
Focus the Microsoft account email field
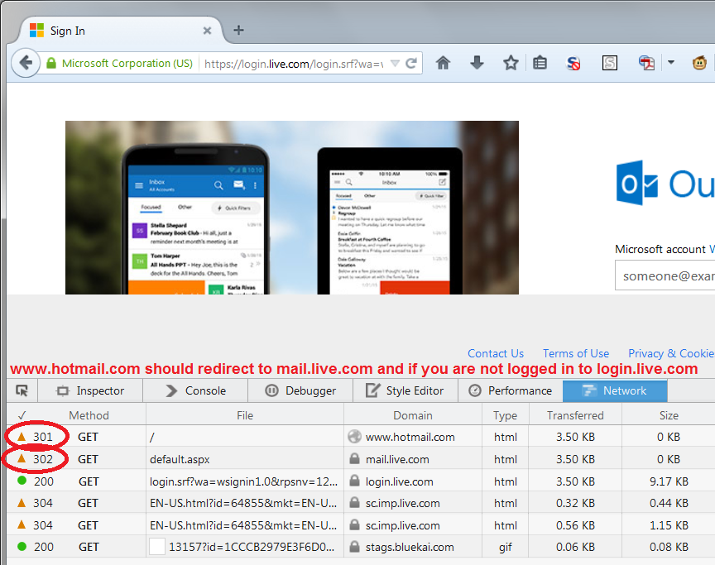point(665,275)
